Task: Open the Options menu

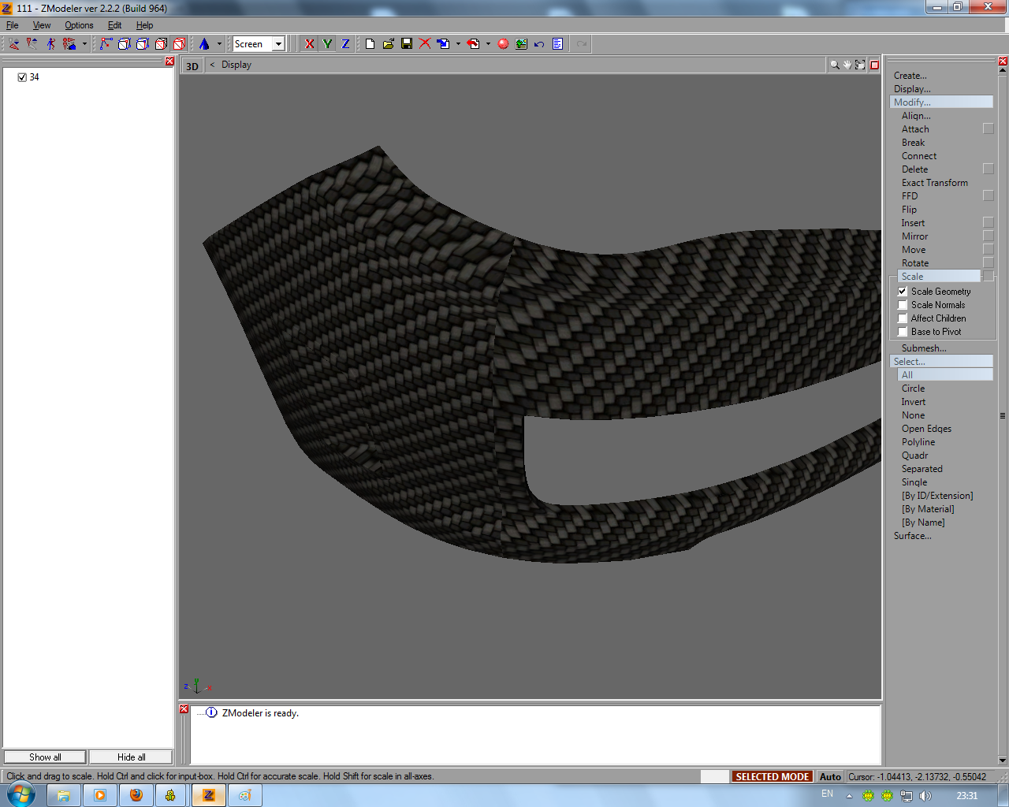Action: coord(79,25)
